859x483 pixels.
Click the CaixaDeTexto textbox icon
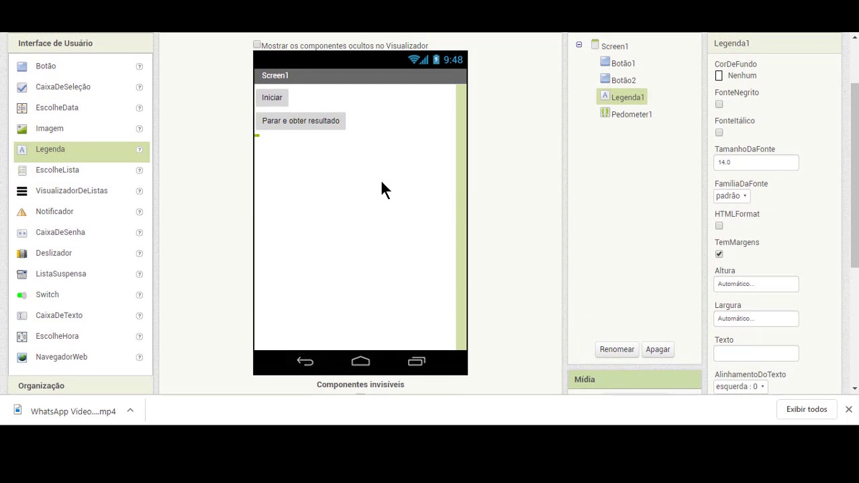pos(22,316)
